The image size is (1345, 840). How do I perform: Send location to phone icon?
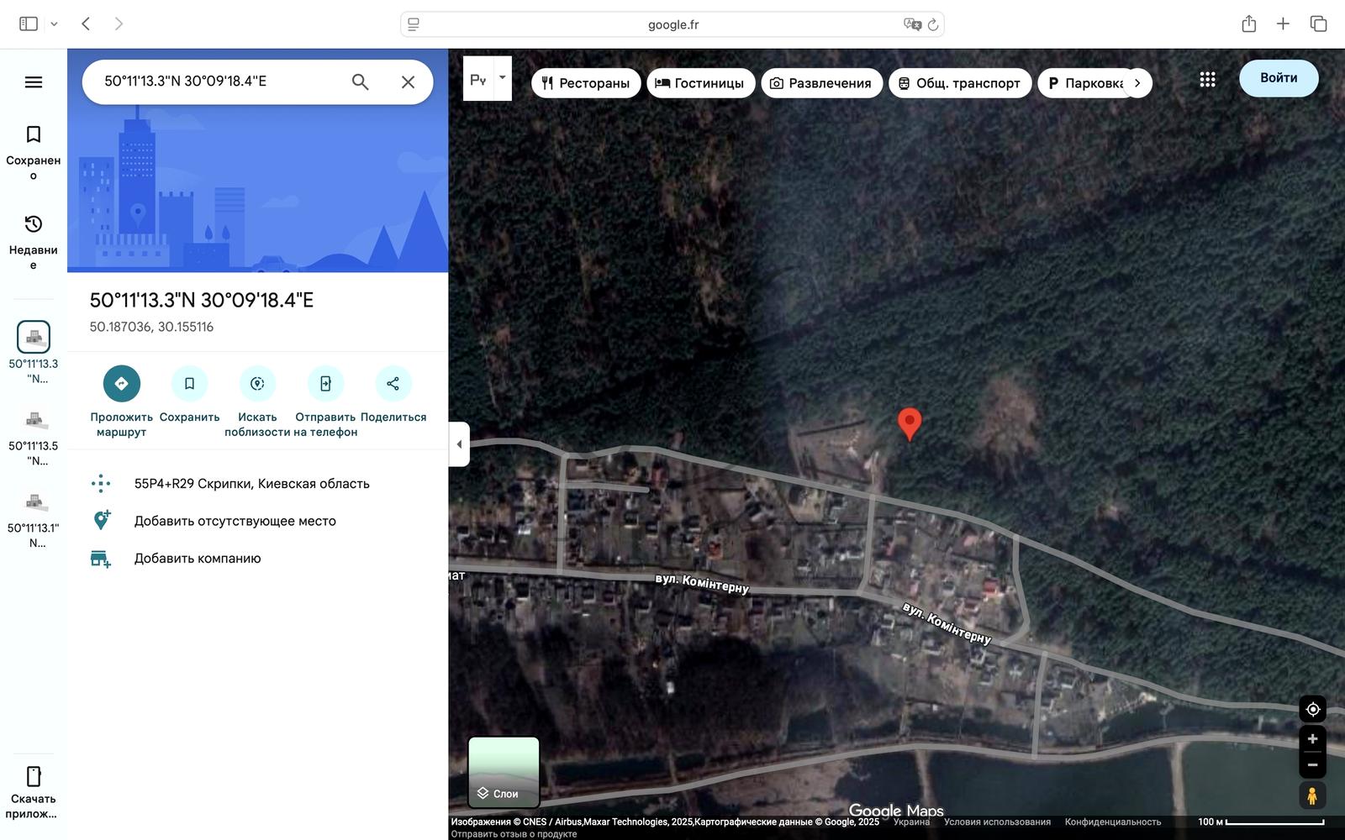(325, 384)
